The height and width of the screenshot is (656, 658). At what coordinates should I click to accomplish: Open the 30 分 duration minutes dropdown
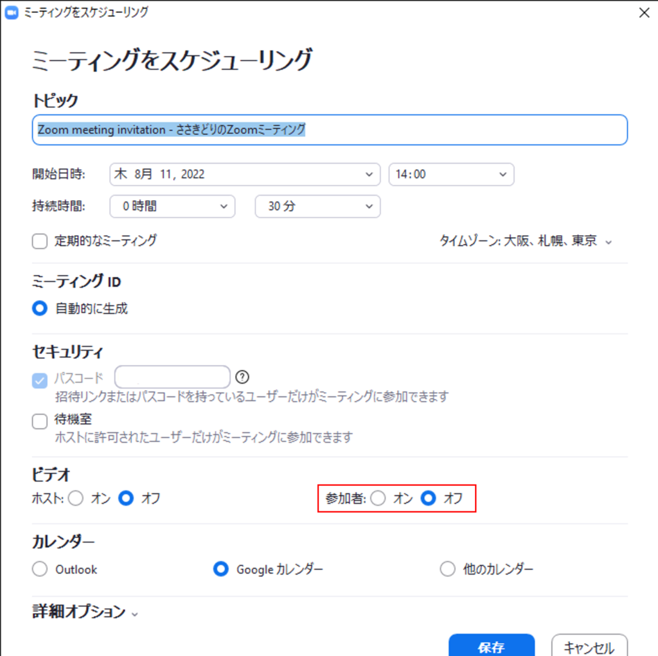point(317,206)
